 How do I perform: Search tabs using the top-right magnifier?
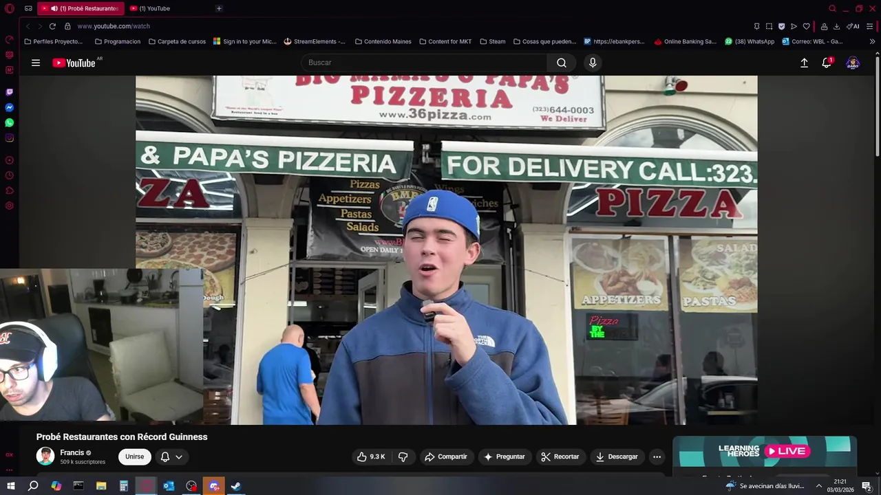(832, 8)
